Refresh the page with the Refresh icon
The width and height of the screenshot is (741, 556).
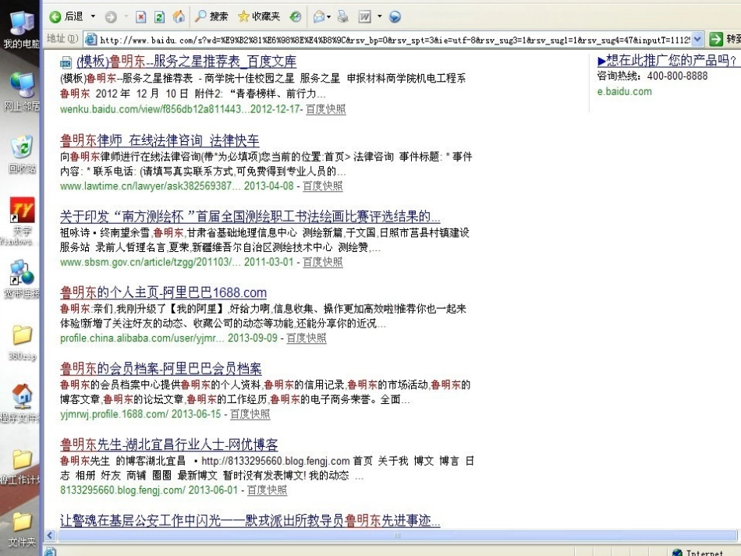tap(160, 17)
